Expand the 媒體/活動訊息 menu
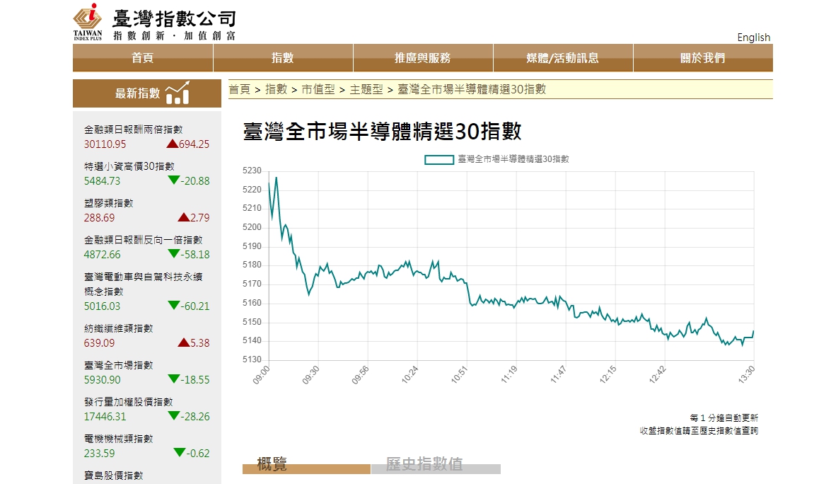This screenshot has width=831, height=484. pos(562,58)
